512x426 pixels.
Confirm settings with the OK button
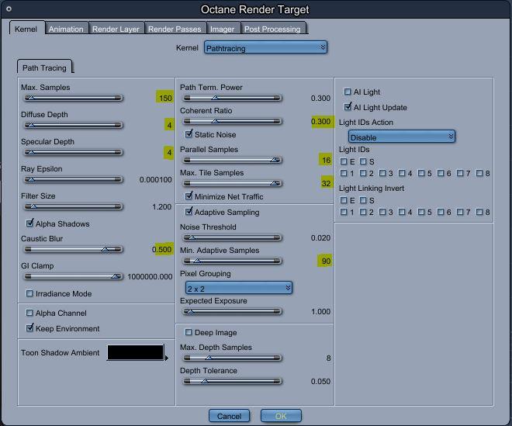281,416
